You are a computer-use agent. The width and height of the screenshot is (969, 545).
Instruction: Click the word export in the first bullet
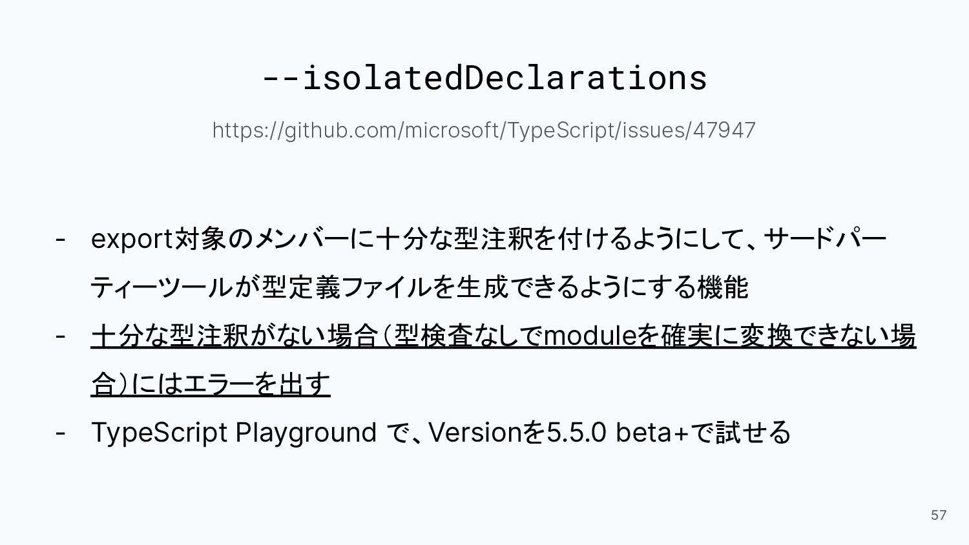131,239
